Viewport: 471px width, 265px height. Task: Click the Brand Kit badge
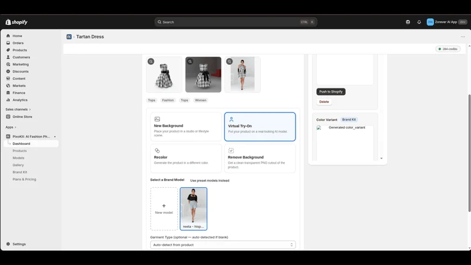[349, 120]
